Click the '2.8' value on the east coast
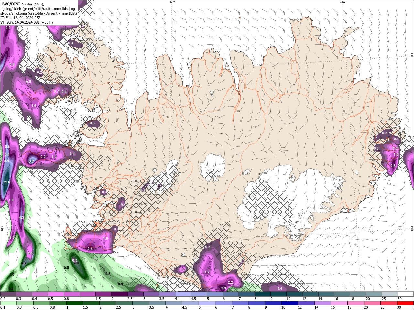414x310 pixels. pyautogui.click(x=393, y=166)
